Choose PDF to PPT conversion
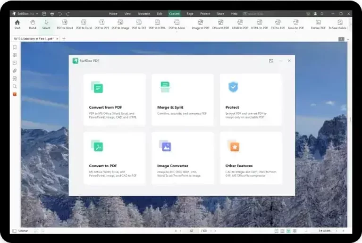The width and height of the screenshot is (362, 243). coord(101,25)
